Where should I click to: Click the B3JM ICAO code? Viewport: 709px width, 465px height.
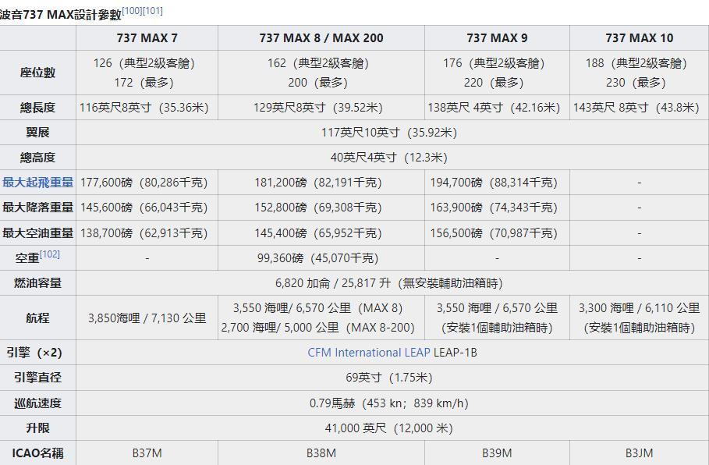pyautogui.click(x=640, y=453)
